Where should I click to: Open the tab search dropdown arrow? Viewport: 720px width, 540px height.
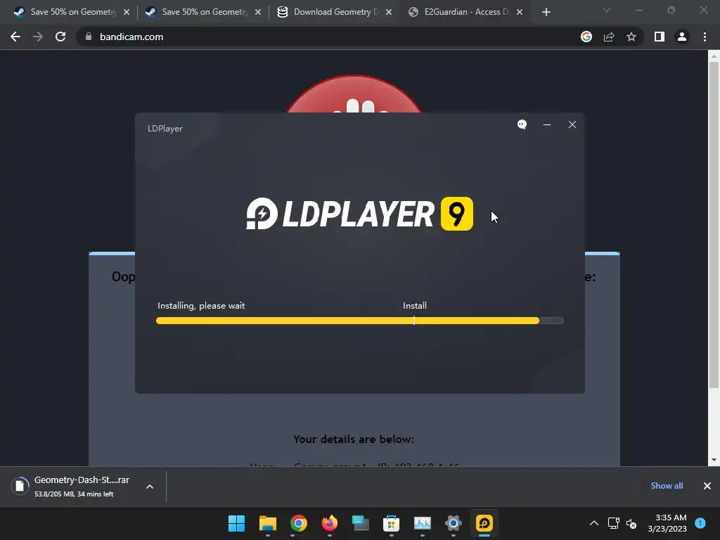607,10
